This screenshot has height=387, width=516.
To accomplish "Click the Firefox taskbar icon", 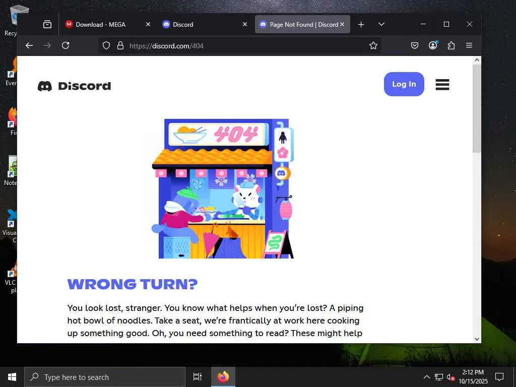I will [x=223, y=377].
